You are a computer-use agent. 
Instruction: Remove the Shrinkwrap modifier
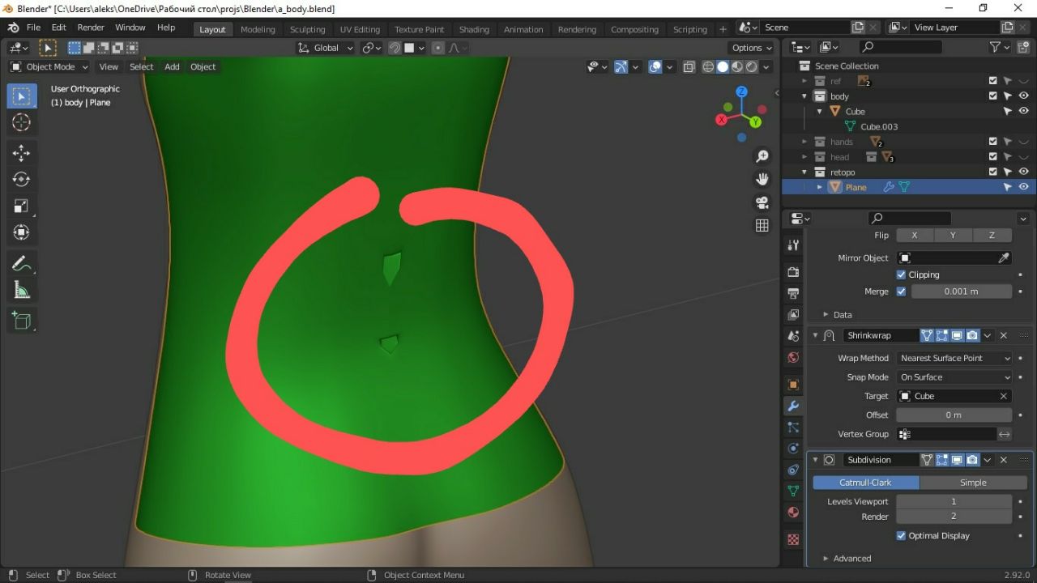click(1003, 335)
